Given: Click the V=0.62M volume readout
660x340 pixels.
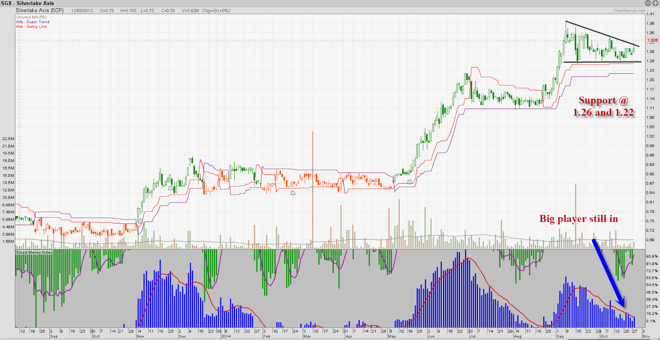Looking at the screenshot, I should point(190,11).
